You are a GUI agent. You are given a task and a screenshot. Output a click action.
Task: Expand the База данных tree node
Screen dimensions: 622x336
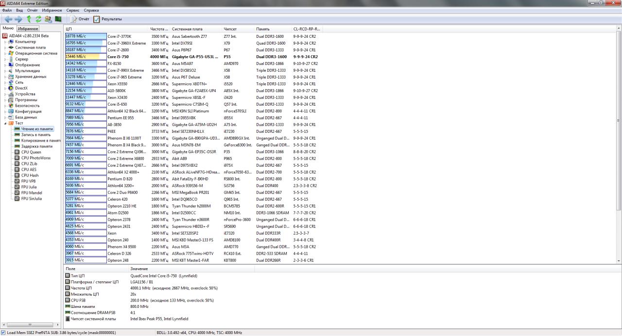(x=6, y=117)
